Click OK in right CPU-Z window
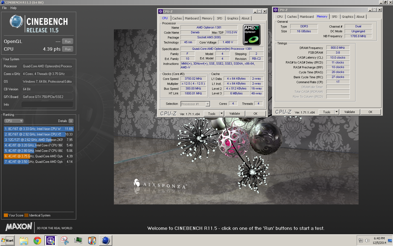This screenshot has height=246, width=393. pos(370,112)
